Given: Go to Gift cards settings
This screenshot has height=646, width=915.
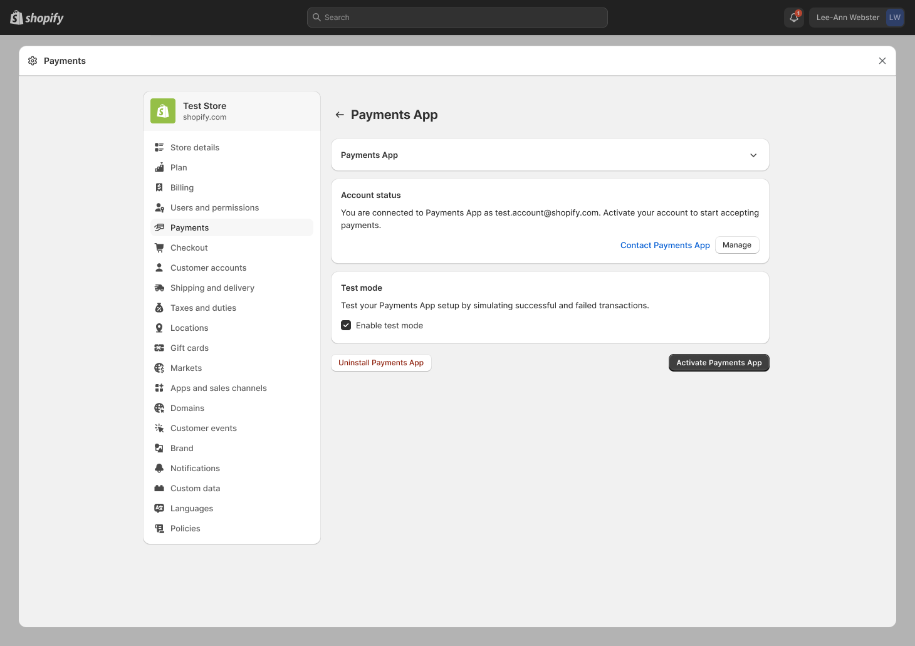Looking at the screenshot, I should pos(232,348).
